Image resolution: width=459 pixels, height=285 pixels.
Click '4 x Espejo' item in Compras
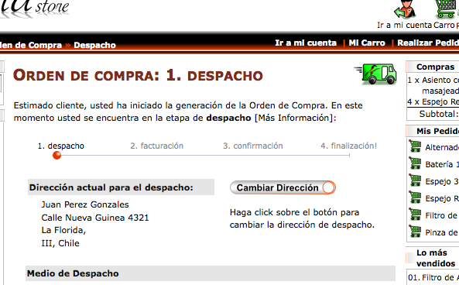click(433, 101)
